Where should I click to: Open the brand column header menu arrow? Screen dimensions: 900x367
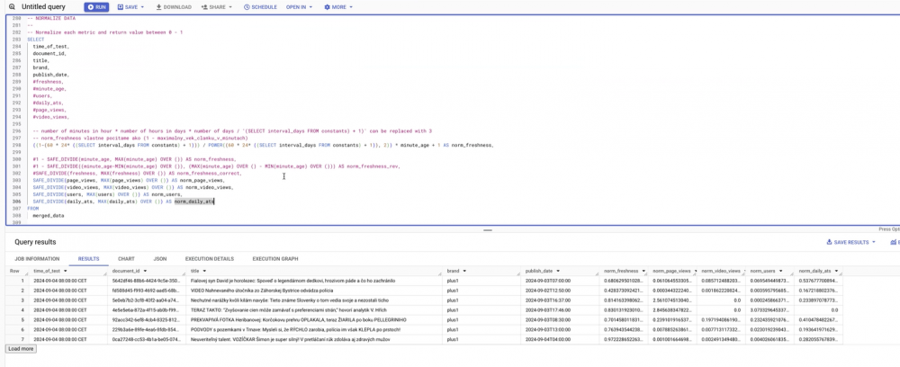464,271
